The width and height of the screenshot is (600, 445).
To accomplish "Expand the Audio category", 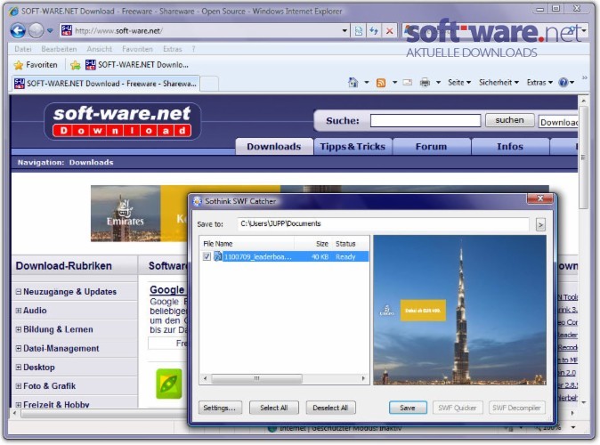I will point(19,311).
